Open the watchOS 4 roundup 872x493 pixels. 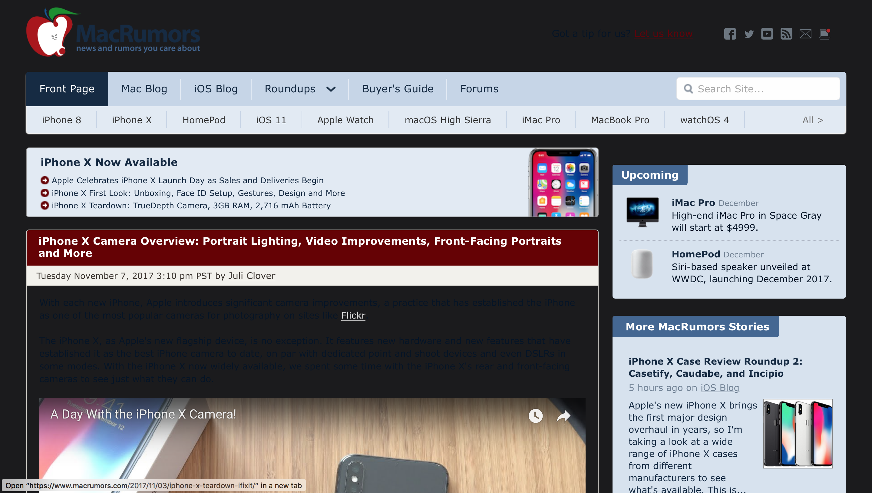705,120
